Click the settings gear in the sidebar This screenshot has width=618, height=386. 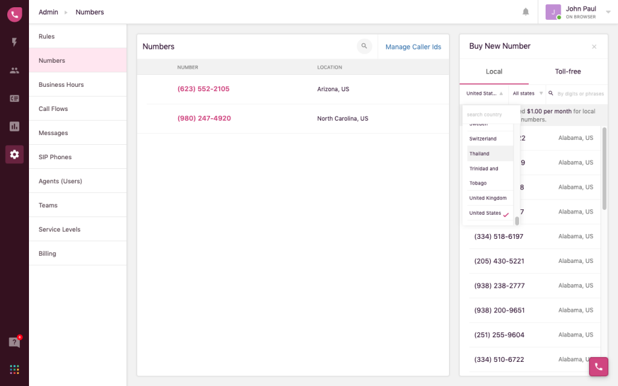click(x=14, y=154)
